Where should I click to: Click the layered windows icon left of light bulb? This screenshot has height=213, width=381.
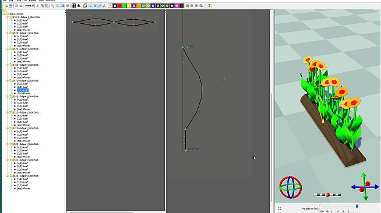[x=85, y=6]
